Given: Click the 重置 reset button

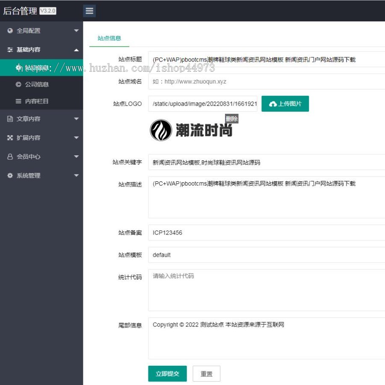Looking at the screenshot, I should pyautogui.click(x=206, y=373).
